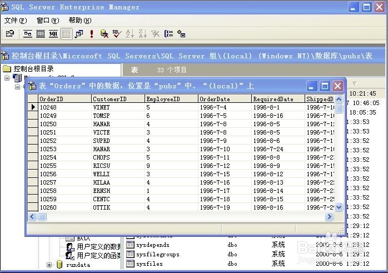Image resolution: width=388 pixels, height=273 pixels.
Task: Click the RequiredDate column header
Action: [278, 99]
